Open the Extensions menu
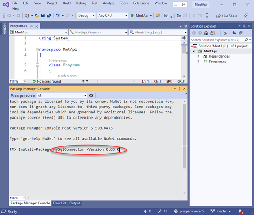The width and height of the screenshot is (254, 215). tap(141, 3)
